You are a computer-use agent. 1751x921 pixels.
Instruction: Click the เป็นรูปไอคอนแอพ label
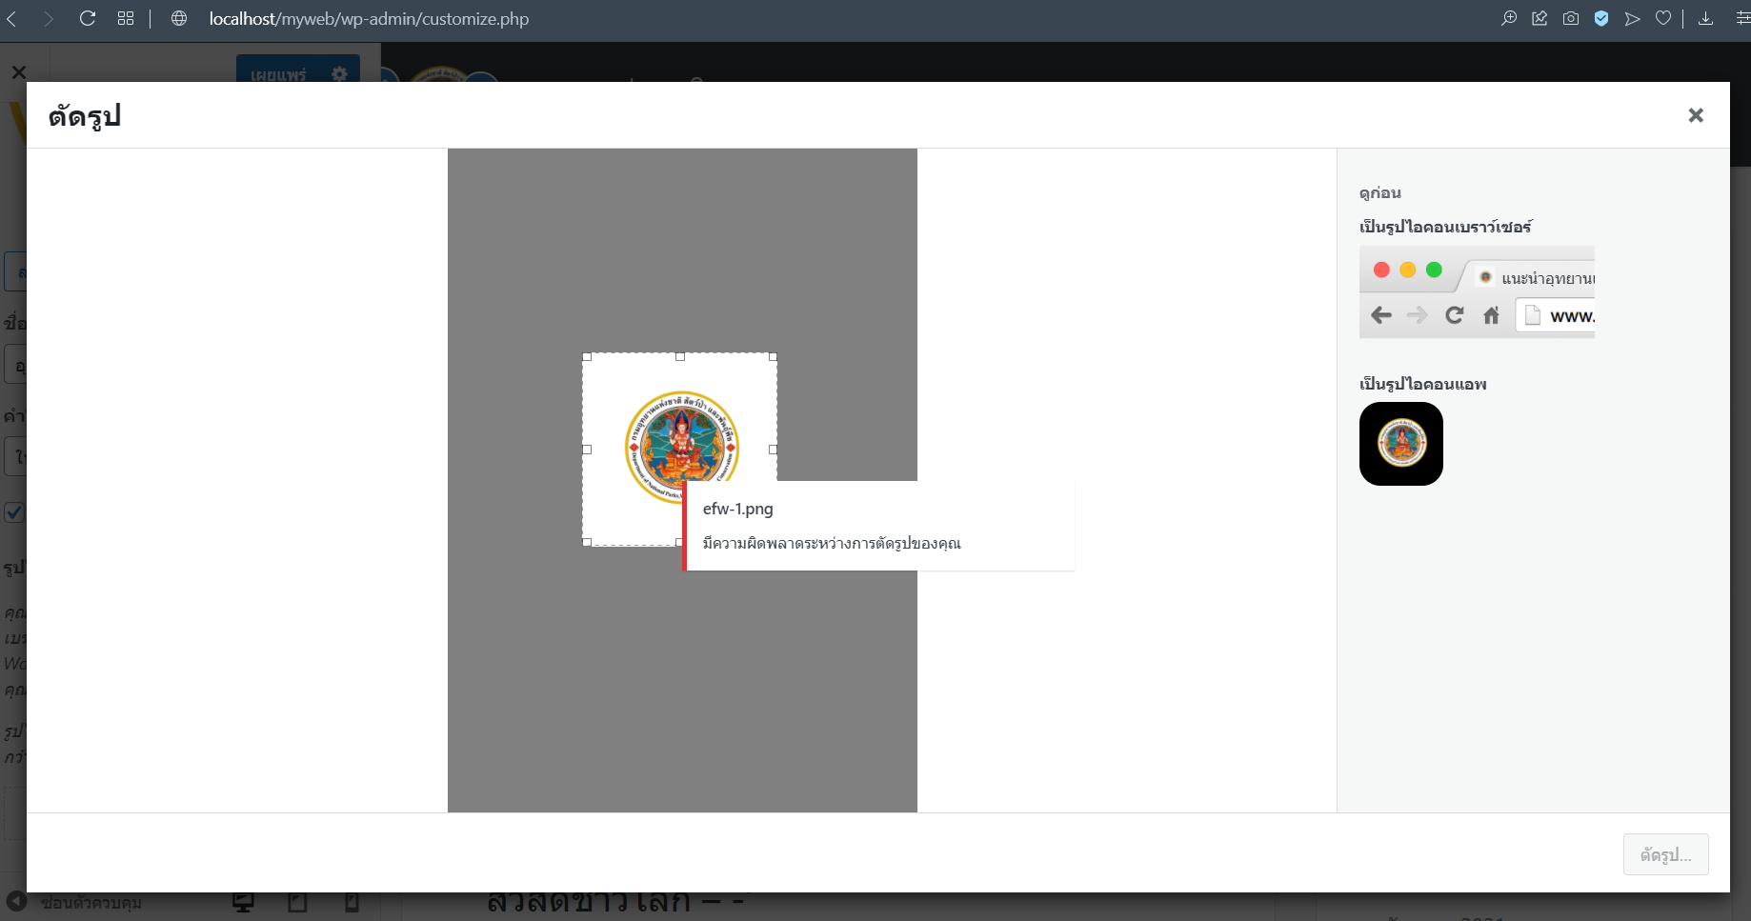click(1423, 384)
